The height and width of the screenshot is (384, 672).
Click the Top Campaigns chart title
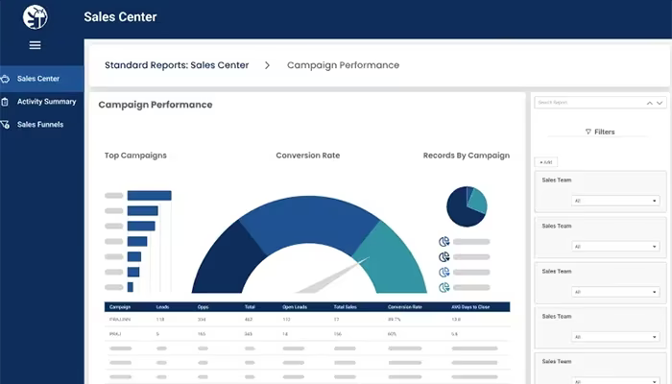coord(135,156)
